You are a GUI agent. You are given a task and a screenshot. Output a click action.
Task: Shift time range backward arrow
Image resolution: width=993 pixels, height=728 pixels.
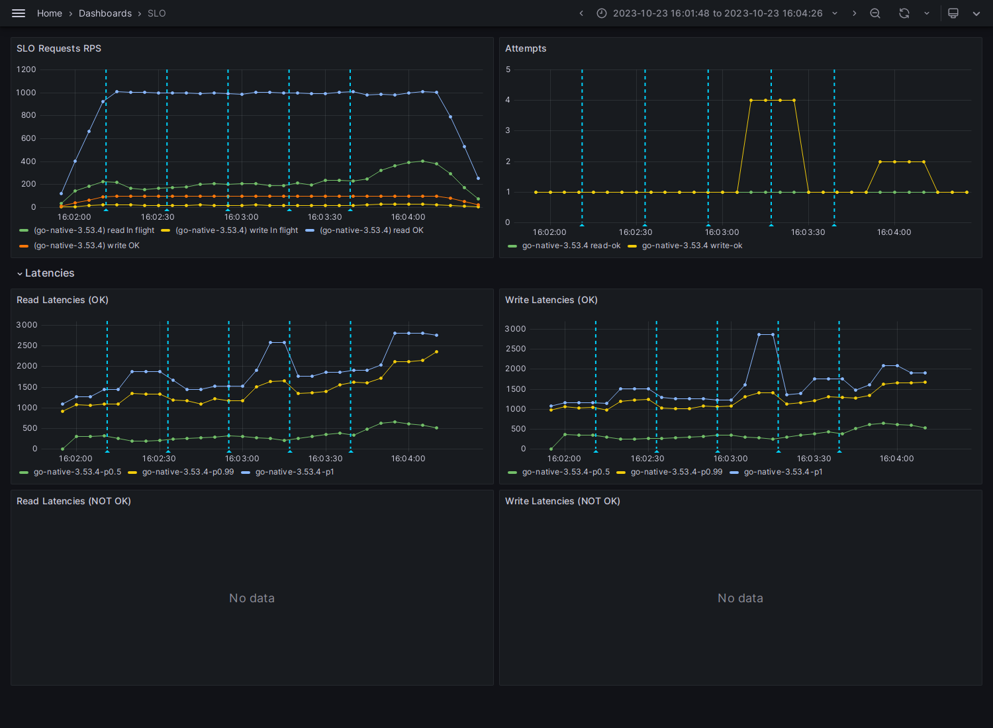[x=581, y=13]
